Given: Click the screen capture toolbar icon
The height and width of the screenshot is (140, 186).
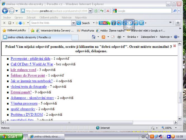Looking at the screenshot, I should pyautogui.click(x=142, y=23).
